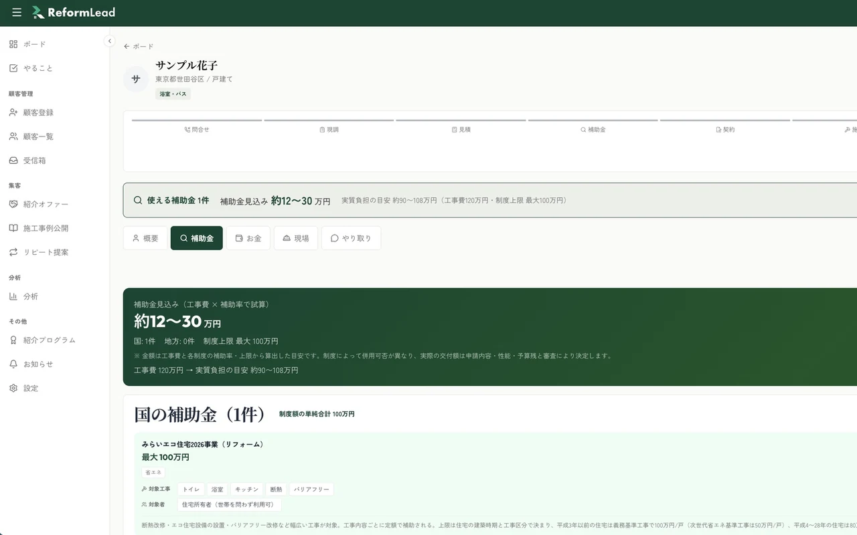Click the ReformLead logo
Screen dimensions: 857x535
click(74, 13)
